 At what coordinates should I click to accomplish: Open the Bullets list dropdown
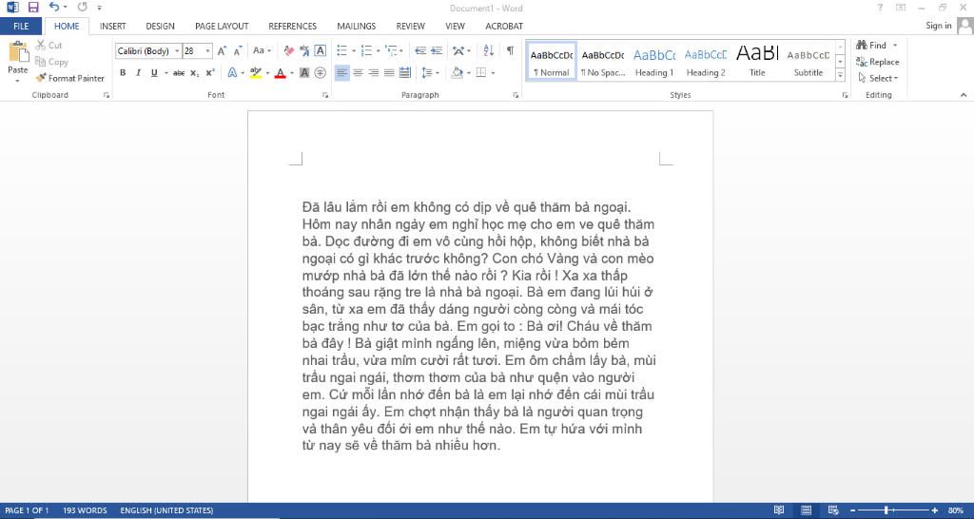point(354,51)
